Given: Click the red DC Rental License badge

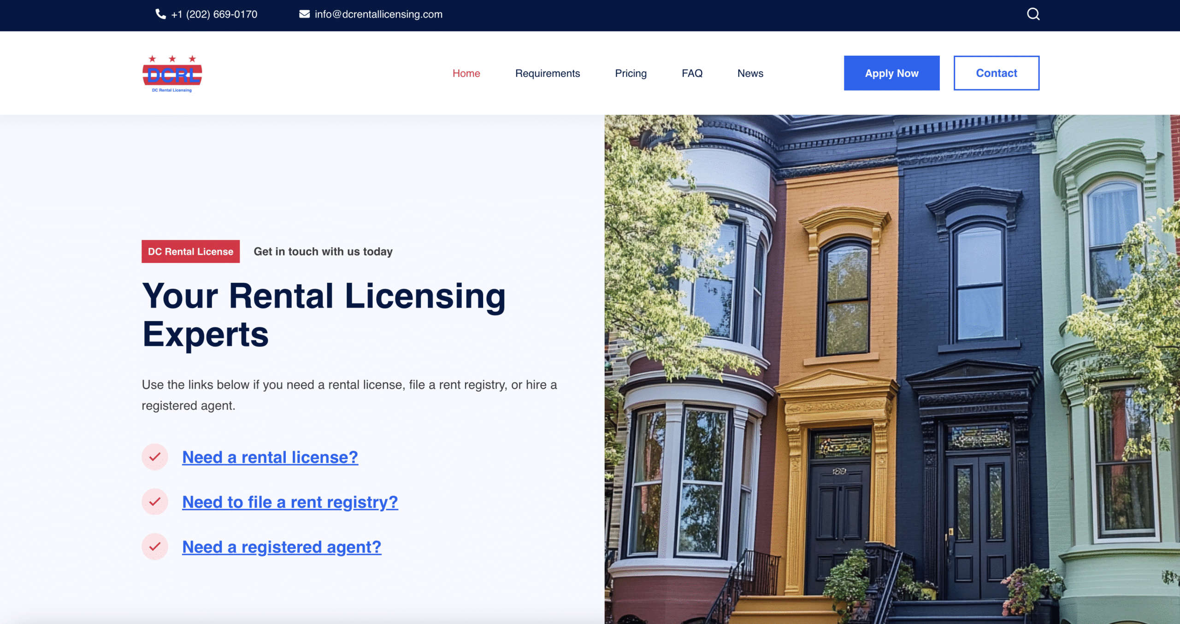Looking at the screenshot, I should pos(190,251).
